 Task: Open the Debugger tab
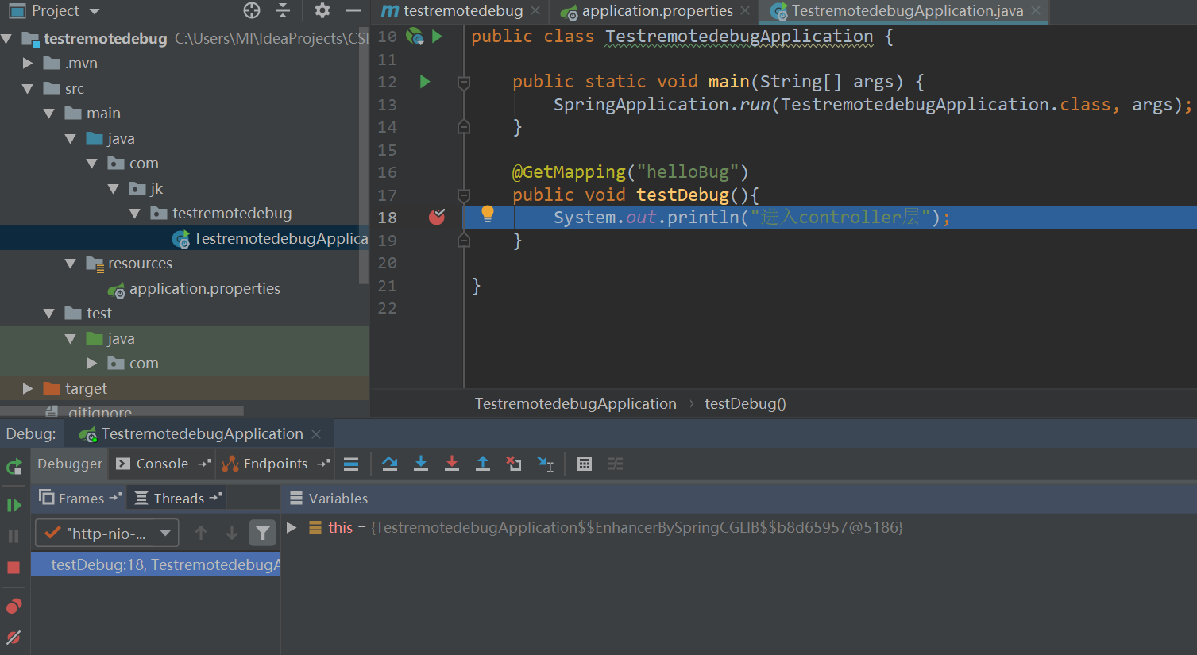click(70, 464)
